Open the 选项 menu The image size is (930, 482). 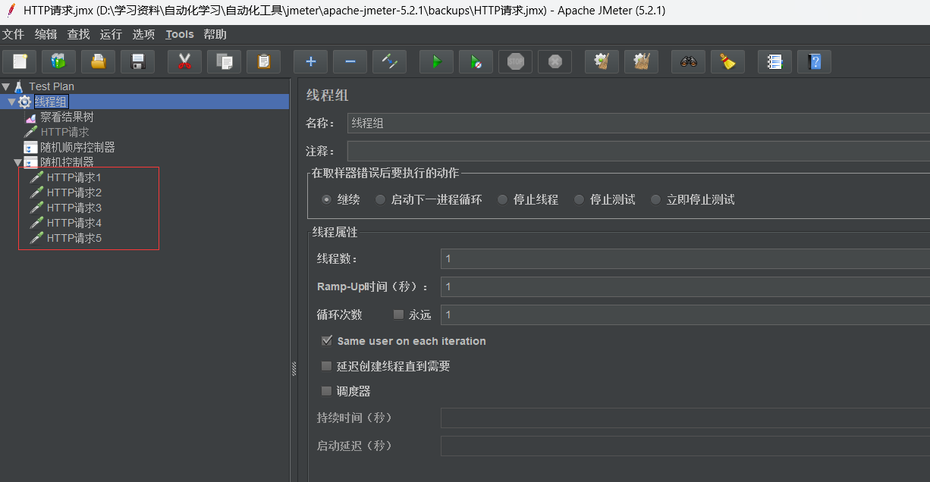tap(143, 34)
